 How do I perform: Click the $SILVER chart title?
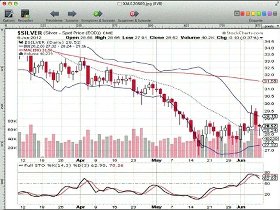pos(30,33)
